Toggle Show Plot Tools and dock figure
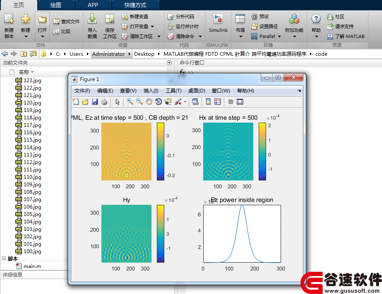The width and height of the screenshot is (382, 294). (240, 102)
